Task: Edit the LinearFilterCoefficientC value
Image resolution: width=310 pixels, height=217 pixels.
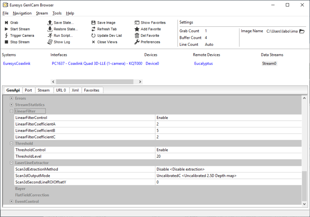Action: (228, 137)
